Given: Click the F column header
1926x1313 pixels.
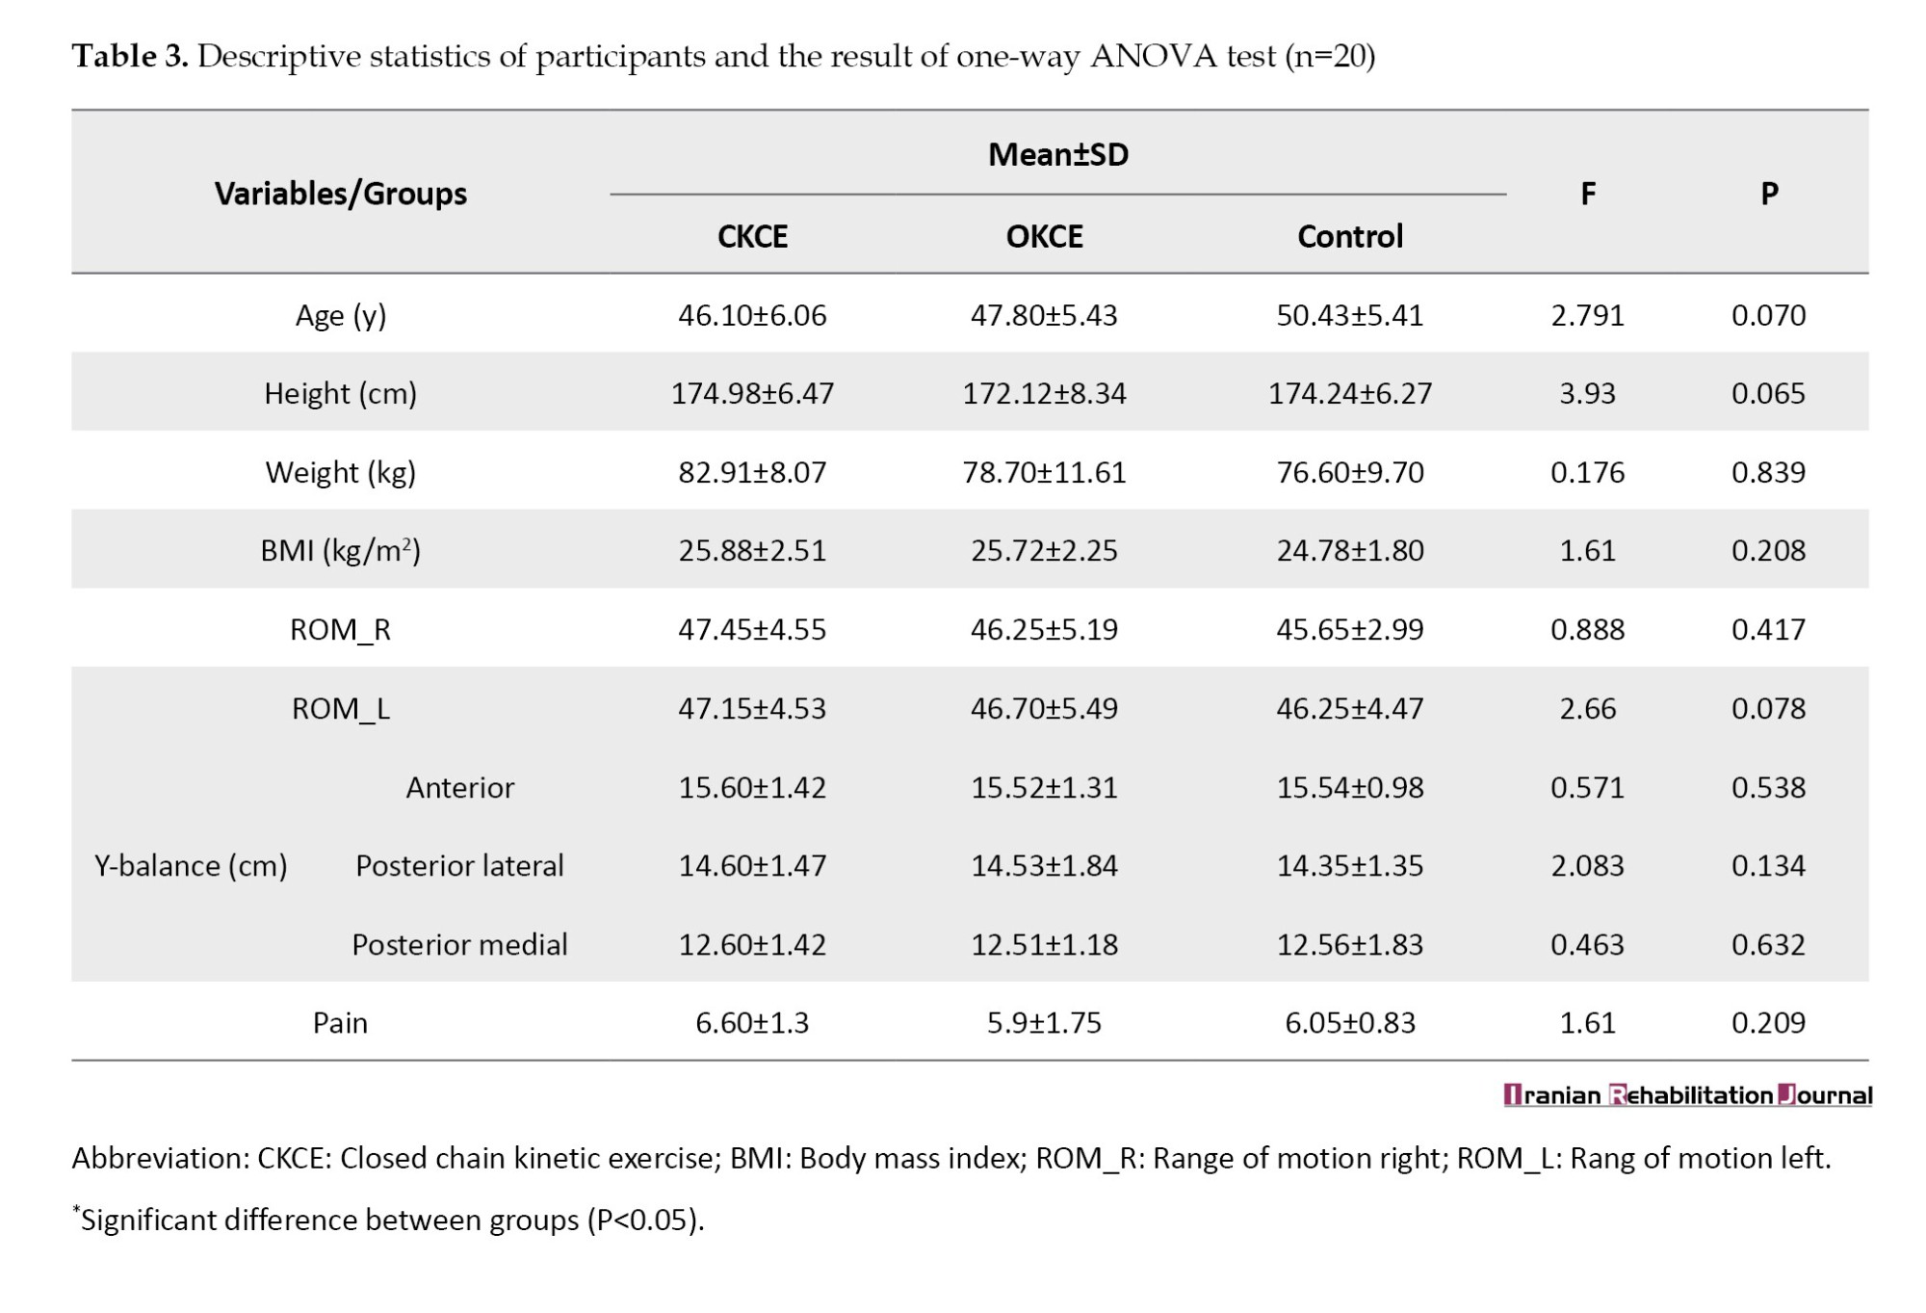Looking at the screenshot, I should coord(1587,194).
